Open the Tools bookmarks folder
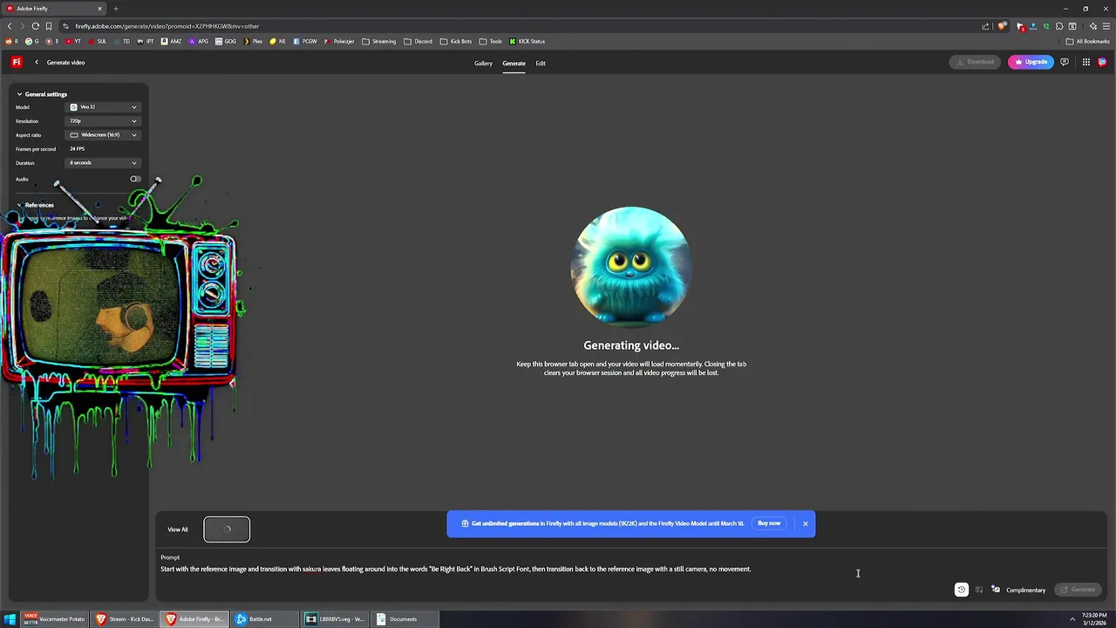The width and height of the screenshot is (1116, 628). [490, 41]
